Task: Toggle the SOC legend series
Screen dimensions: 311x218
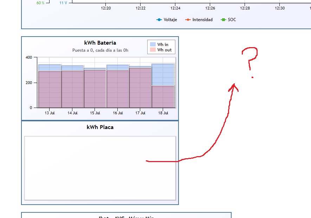Action: click(x=228, y=20)
